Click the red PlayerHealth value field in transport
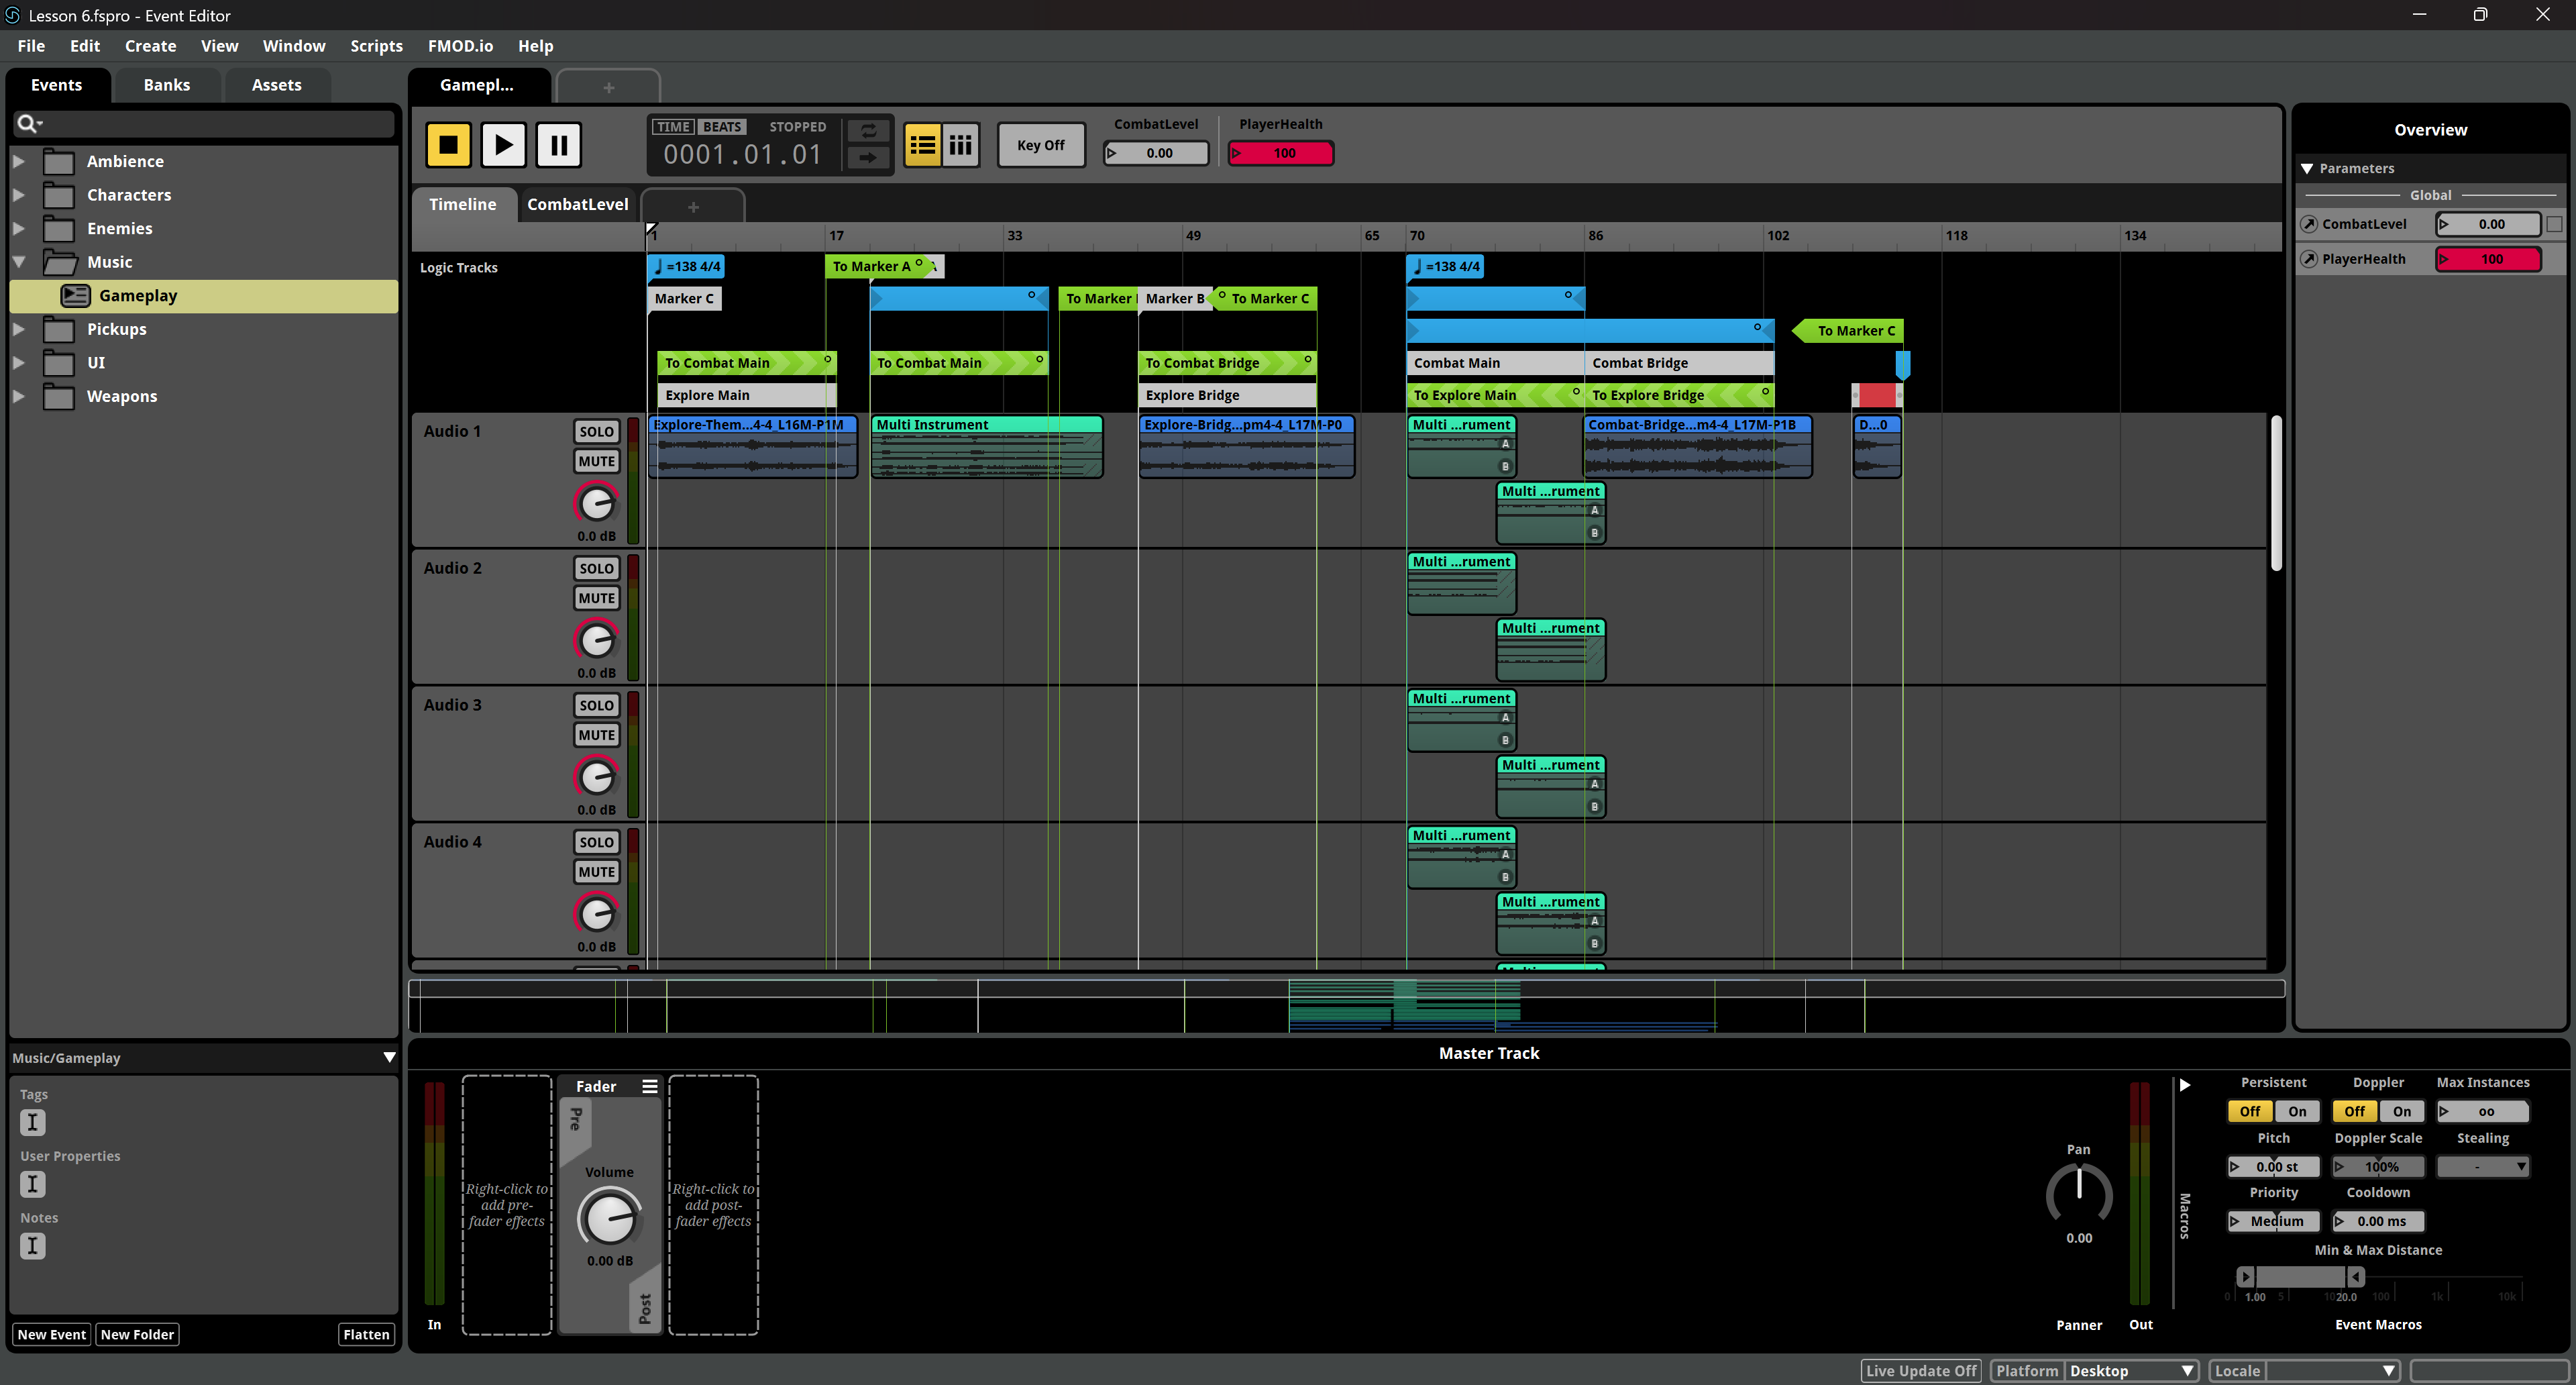 1280,153
